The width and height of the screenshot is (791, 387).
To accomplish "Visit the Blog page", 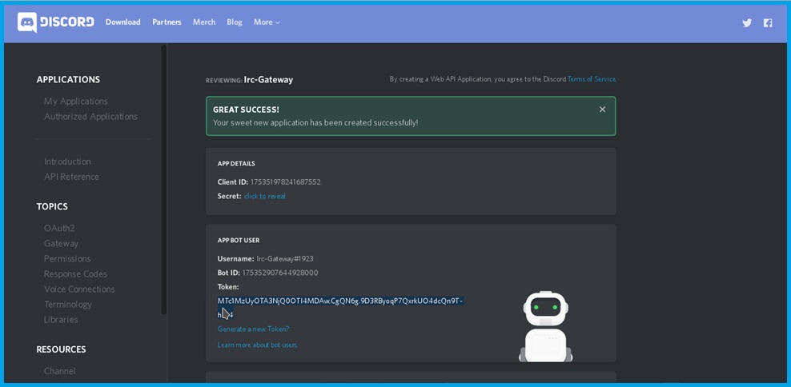I will tap(234, 22).
